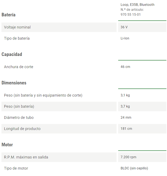Viewport: 167px width, 176px height.
Task: Select the Anchura de corte label
Action: tap(19, 67)
